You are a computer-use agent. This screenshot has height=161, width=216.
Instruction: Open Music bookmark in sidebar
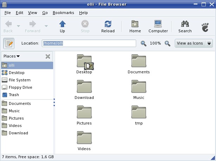(x=27, y=111)
